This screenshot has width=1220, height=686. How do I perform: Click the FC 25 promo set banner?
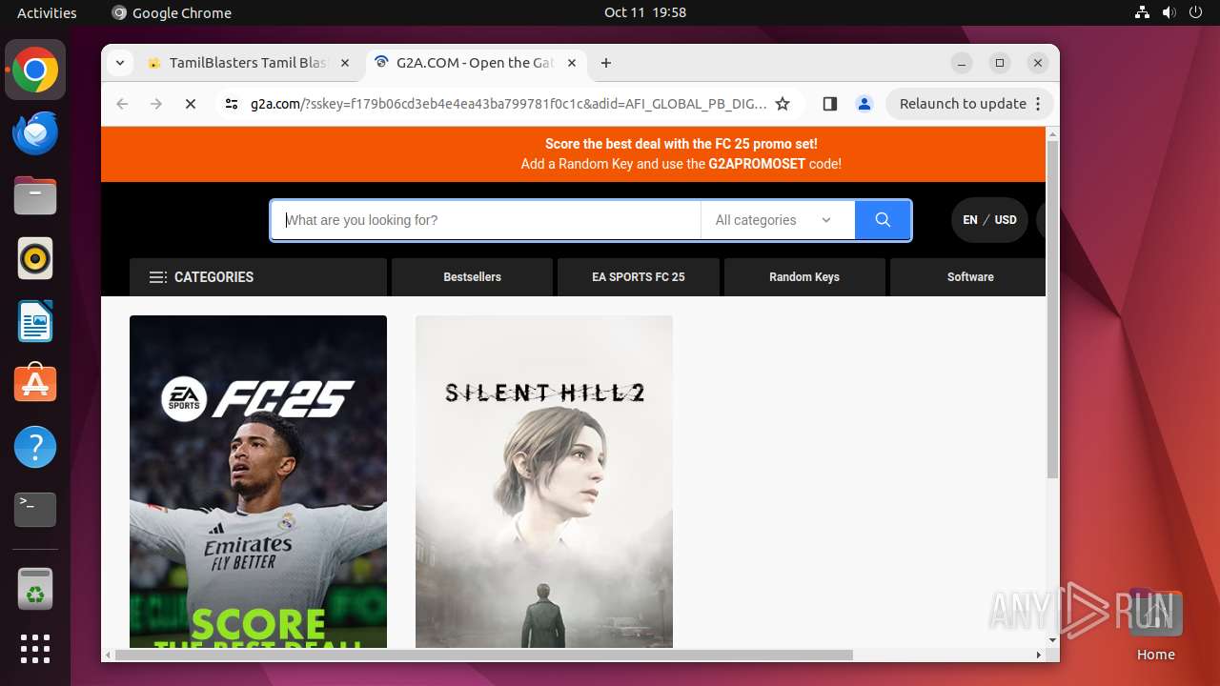573,154
